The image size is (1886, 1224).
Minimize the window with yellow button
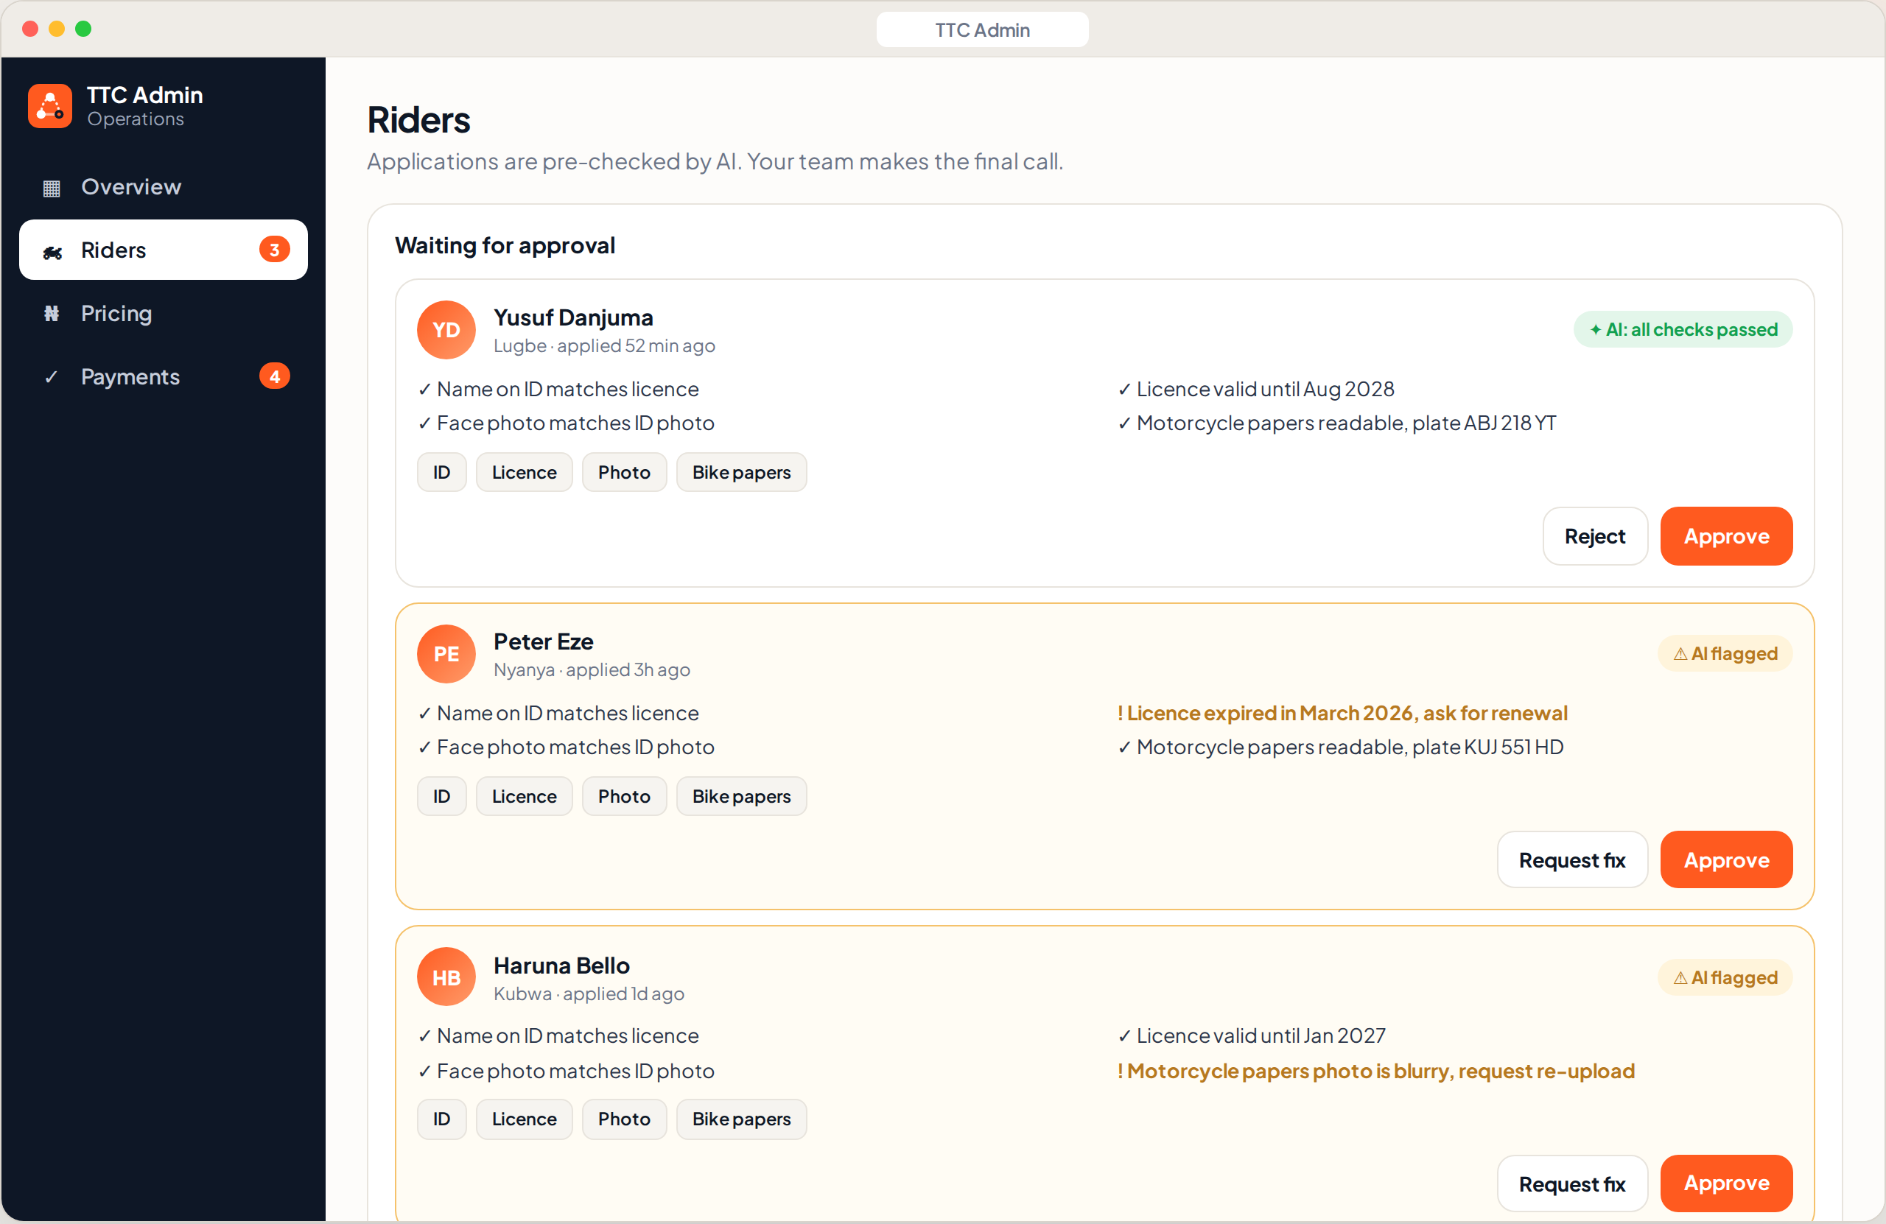(56, 29)
